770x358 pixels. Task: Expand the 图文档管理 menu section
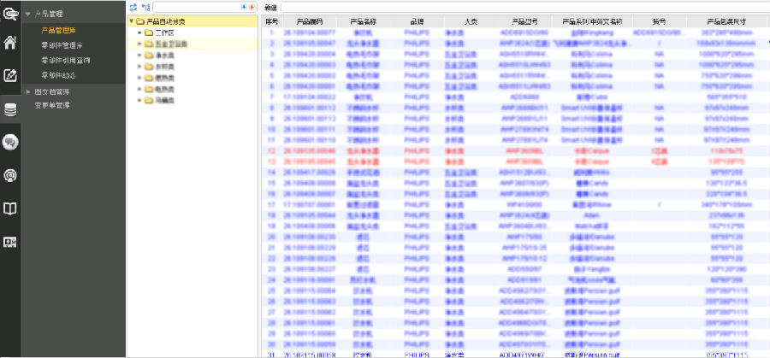pos(28,91)
